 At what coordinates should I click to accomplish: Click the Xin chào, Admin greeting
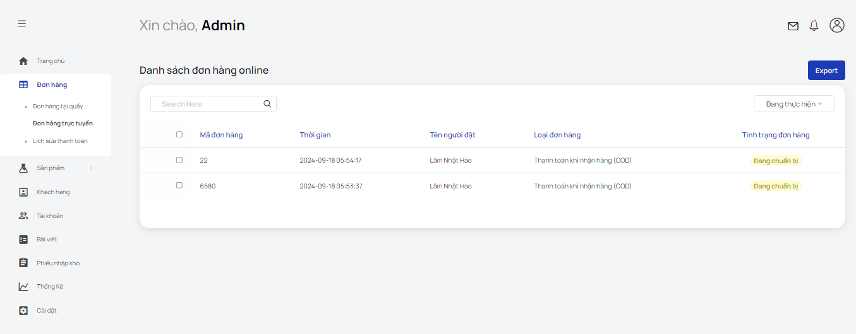pos(192,26)
